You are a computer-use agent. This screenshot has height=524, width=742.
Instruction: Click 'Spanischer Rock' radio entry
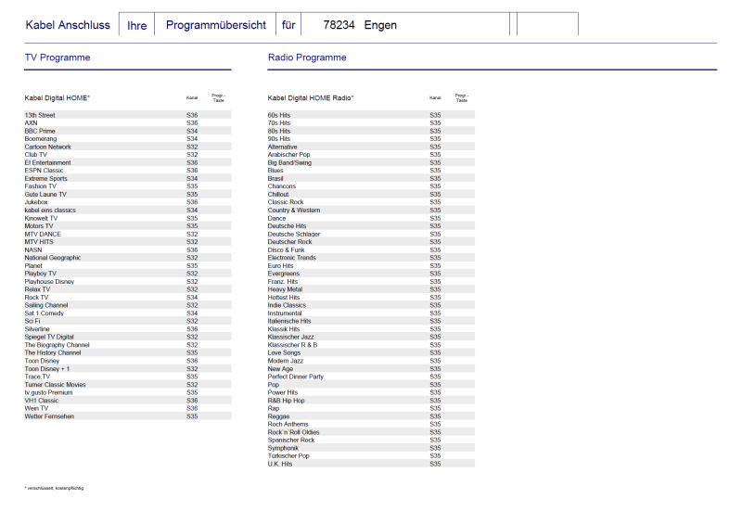371,441
